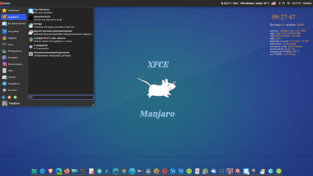
Task: Click the green logout icon in menu
Action: 15,97
